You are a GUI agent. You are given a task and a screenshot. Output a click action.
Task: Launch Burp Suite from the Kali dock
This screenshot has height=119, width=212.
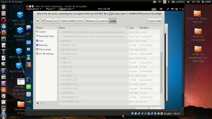28,64
